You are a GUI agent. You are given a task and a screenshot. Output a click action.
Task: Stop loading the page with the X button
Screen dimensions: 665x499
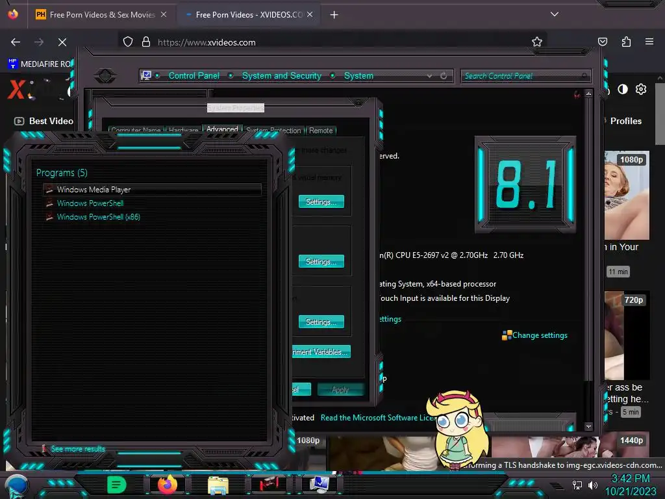pyautogui.click(x=62, y=42)
